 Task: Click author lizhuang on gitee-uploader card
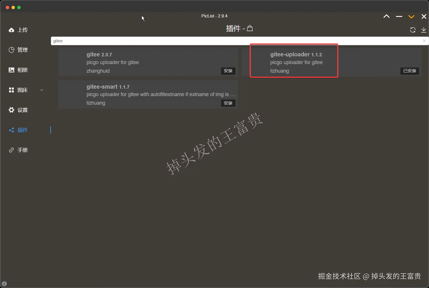tap(279, 71)
